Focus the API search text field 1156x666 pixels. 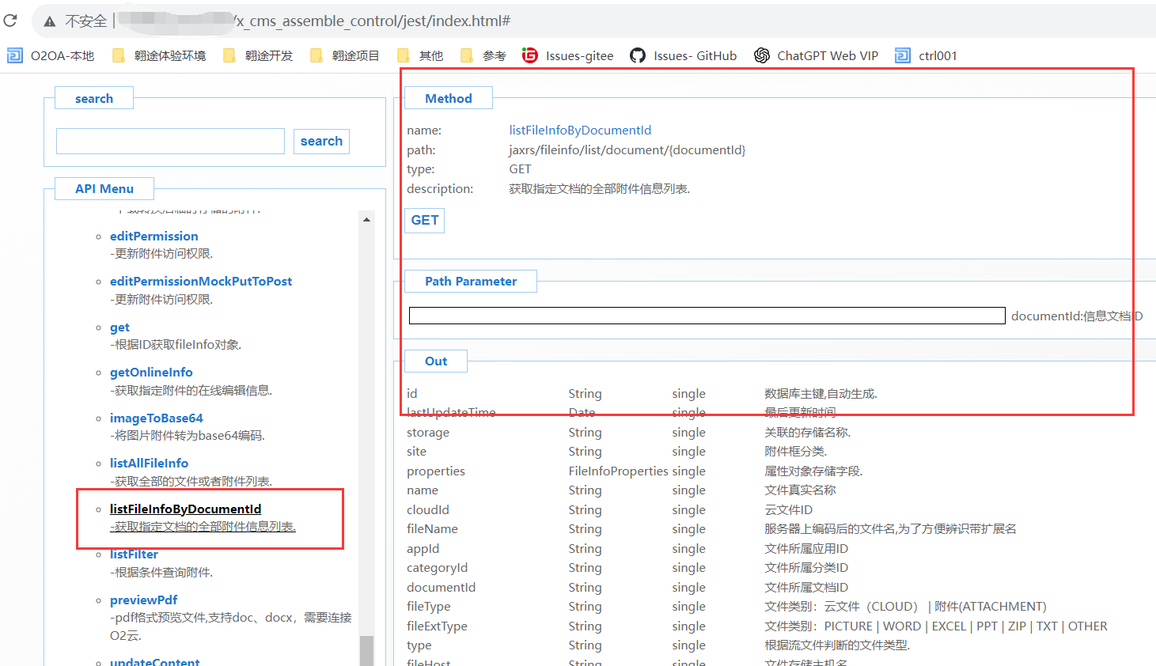pyautogui.click(x=170, y=142)
